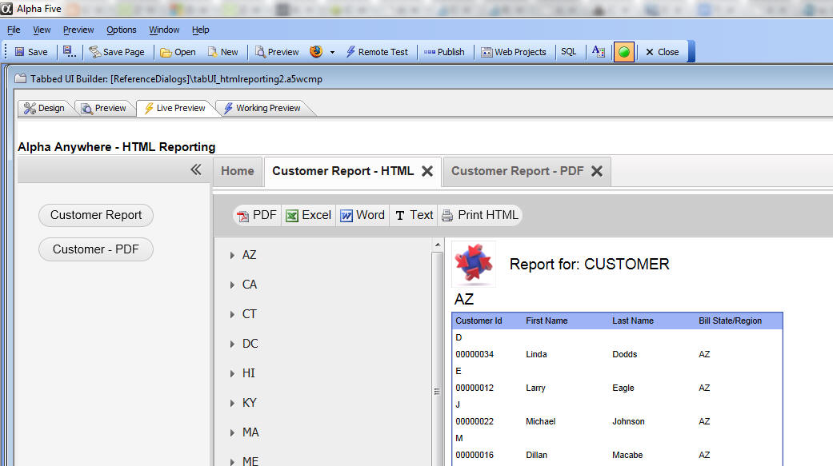This screenshot has height=466, width=833.
Task: Open the Help menu
Action: [x=201, y=30]
